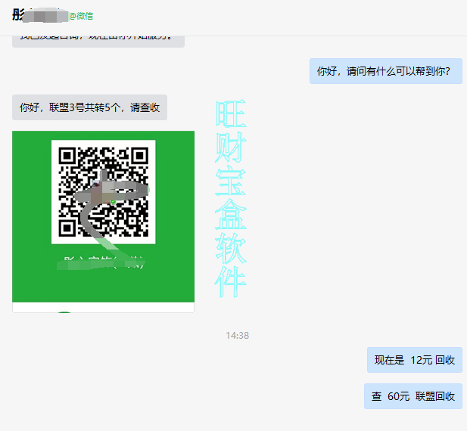The image size is (467, 431).
Task: Select the '现在是 12元 回收' message bubble
Action: 414,360
